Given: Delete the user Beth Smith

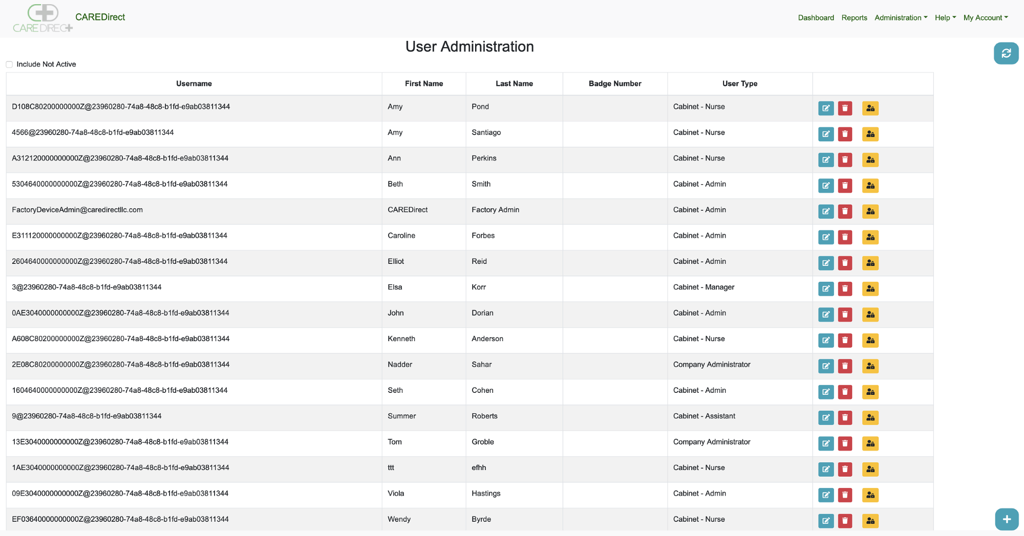Looking at the screenshot, I should [845, 186].
